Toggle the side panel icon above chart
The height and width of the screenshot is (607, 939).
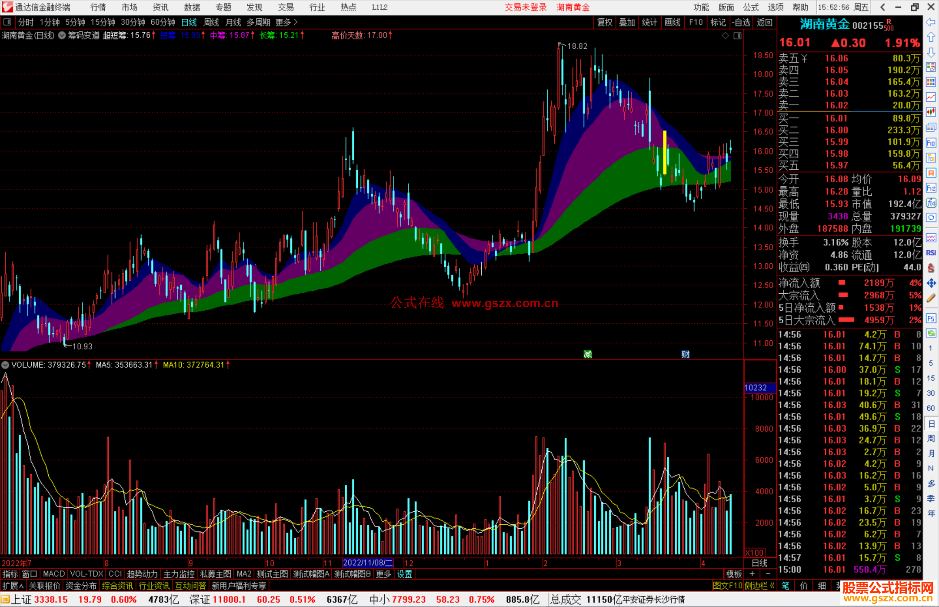(x=737, y=36)
